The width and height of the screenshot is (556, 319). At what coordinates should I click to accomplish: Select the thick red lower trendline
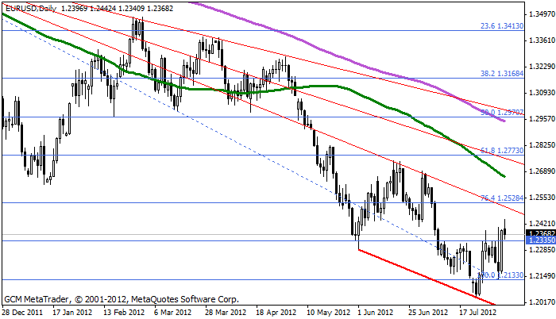point(426,277)
